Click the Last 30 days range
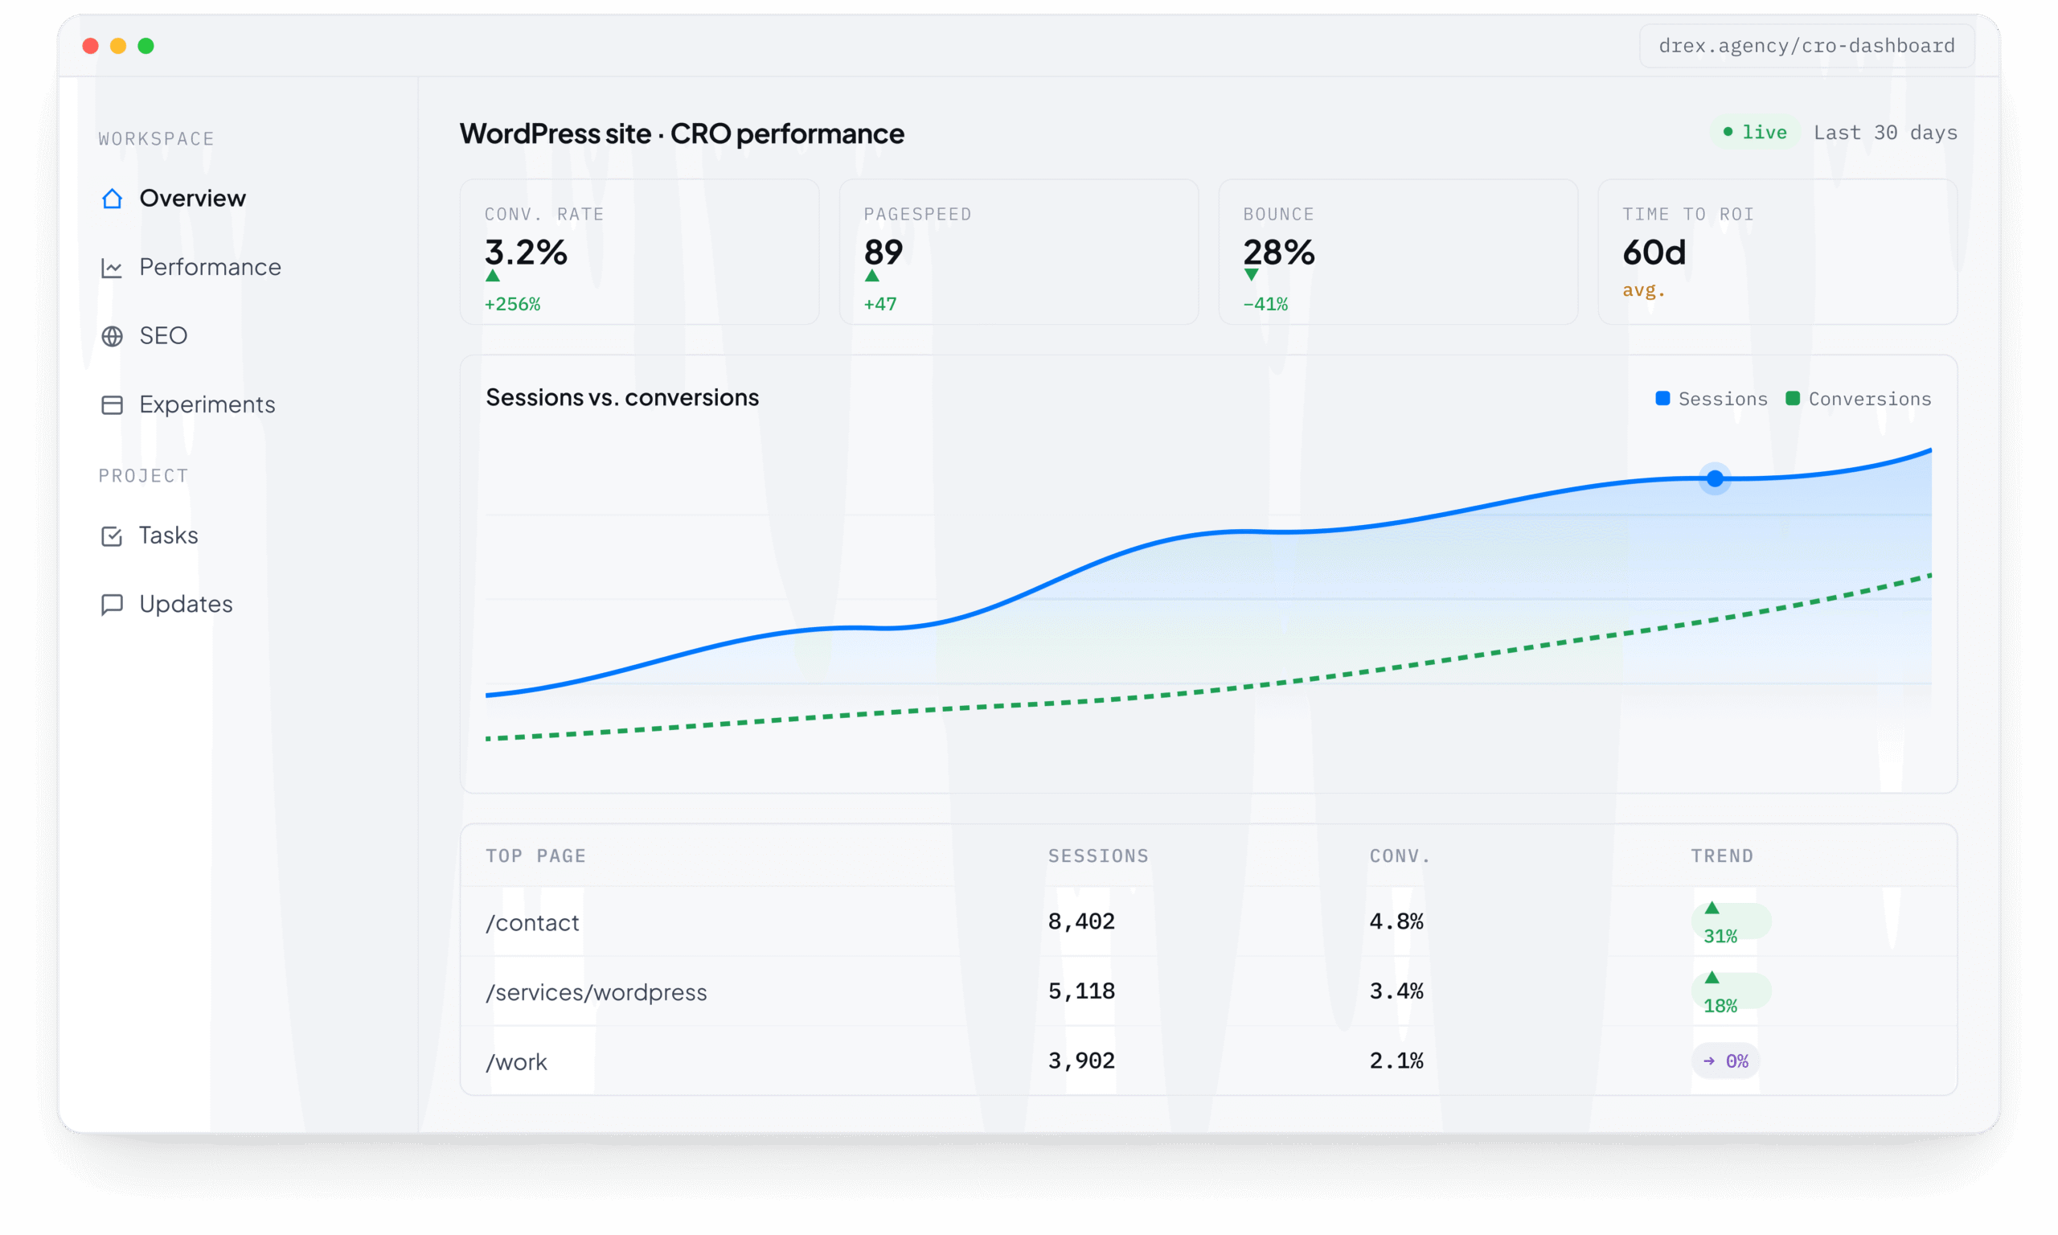This screenshot has height=1235, width=2058. click(1885, 133)
